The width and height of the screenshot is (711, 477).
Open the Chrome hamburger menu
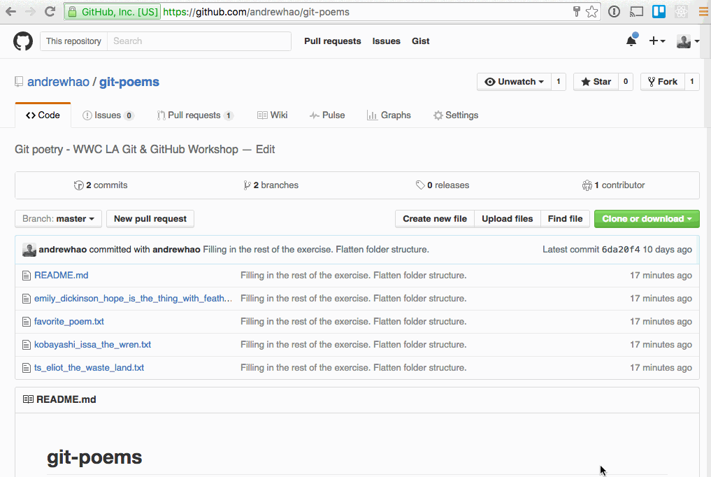(704, 12)
